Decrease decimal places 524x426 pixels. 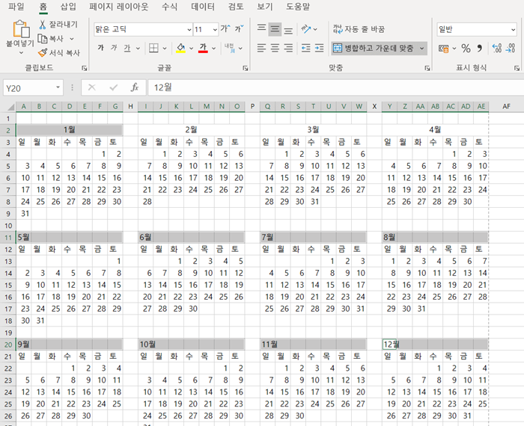(x=511, y=49)
